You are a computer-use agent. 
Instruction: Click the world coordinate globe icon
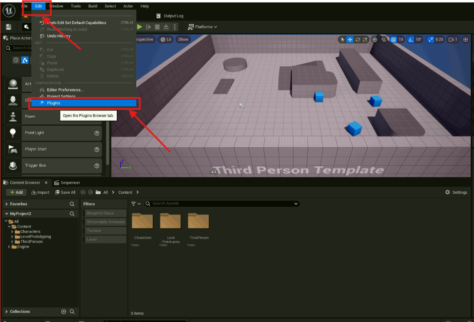click(x=375, y=40)
